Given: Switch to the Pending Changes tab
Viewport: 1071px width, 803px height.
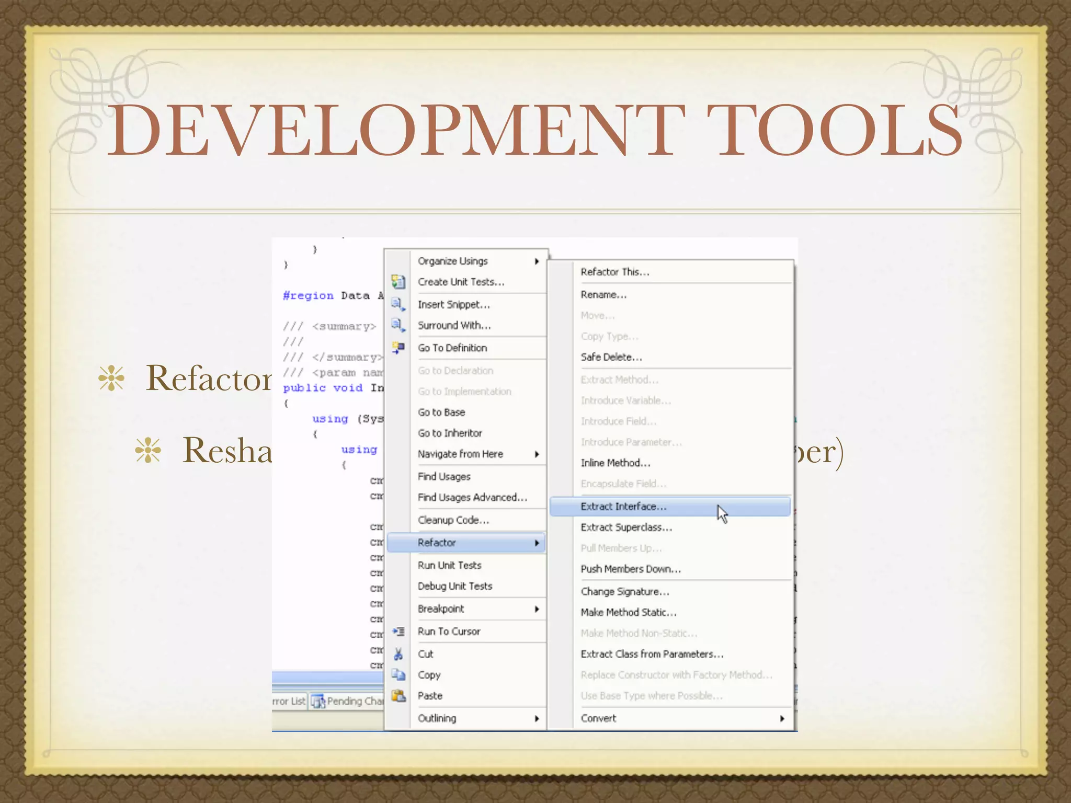Looking at the screenshot, I should tap(347, 702).
